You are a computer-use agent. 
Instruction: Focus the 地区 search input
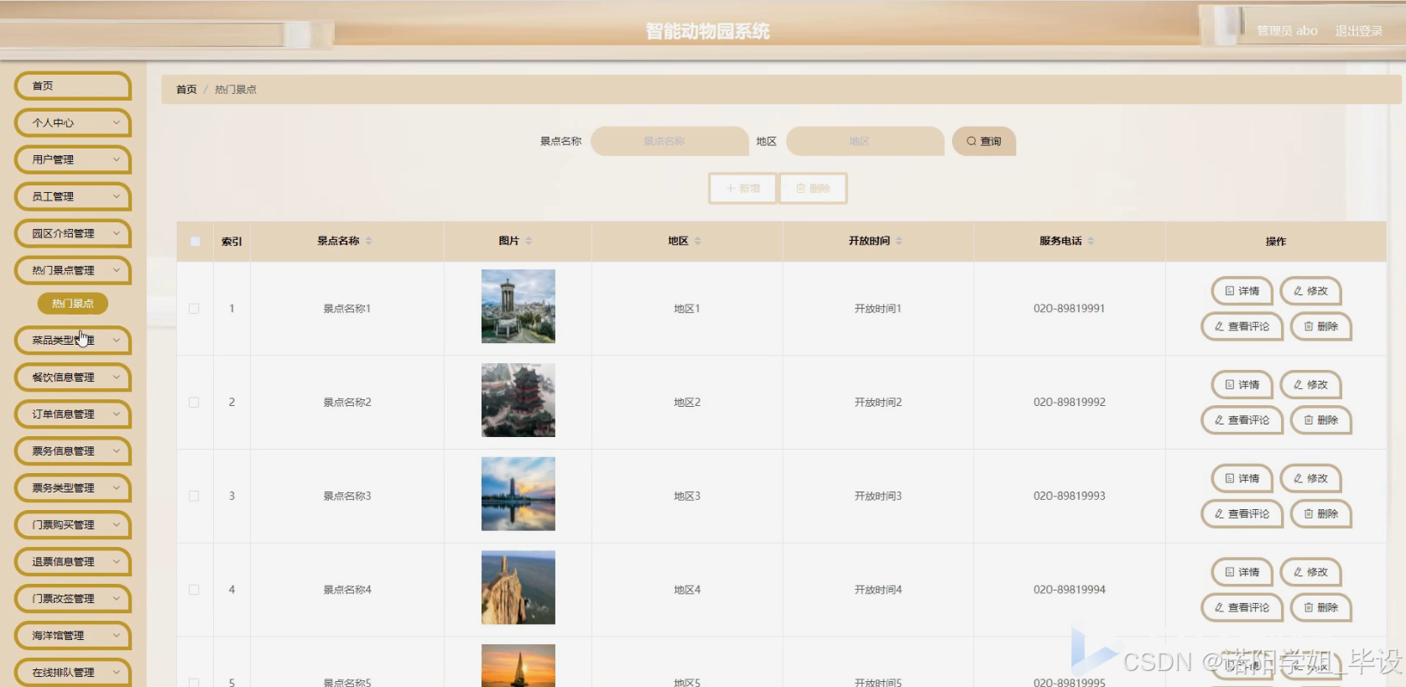tap(865, 141)
